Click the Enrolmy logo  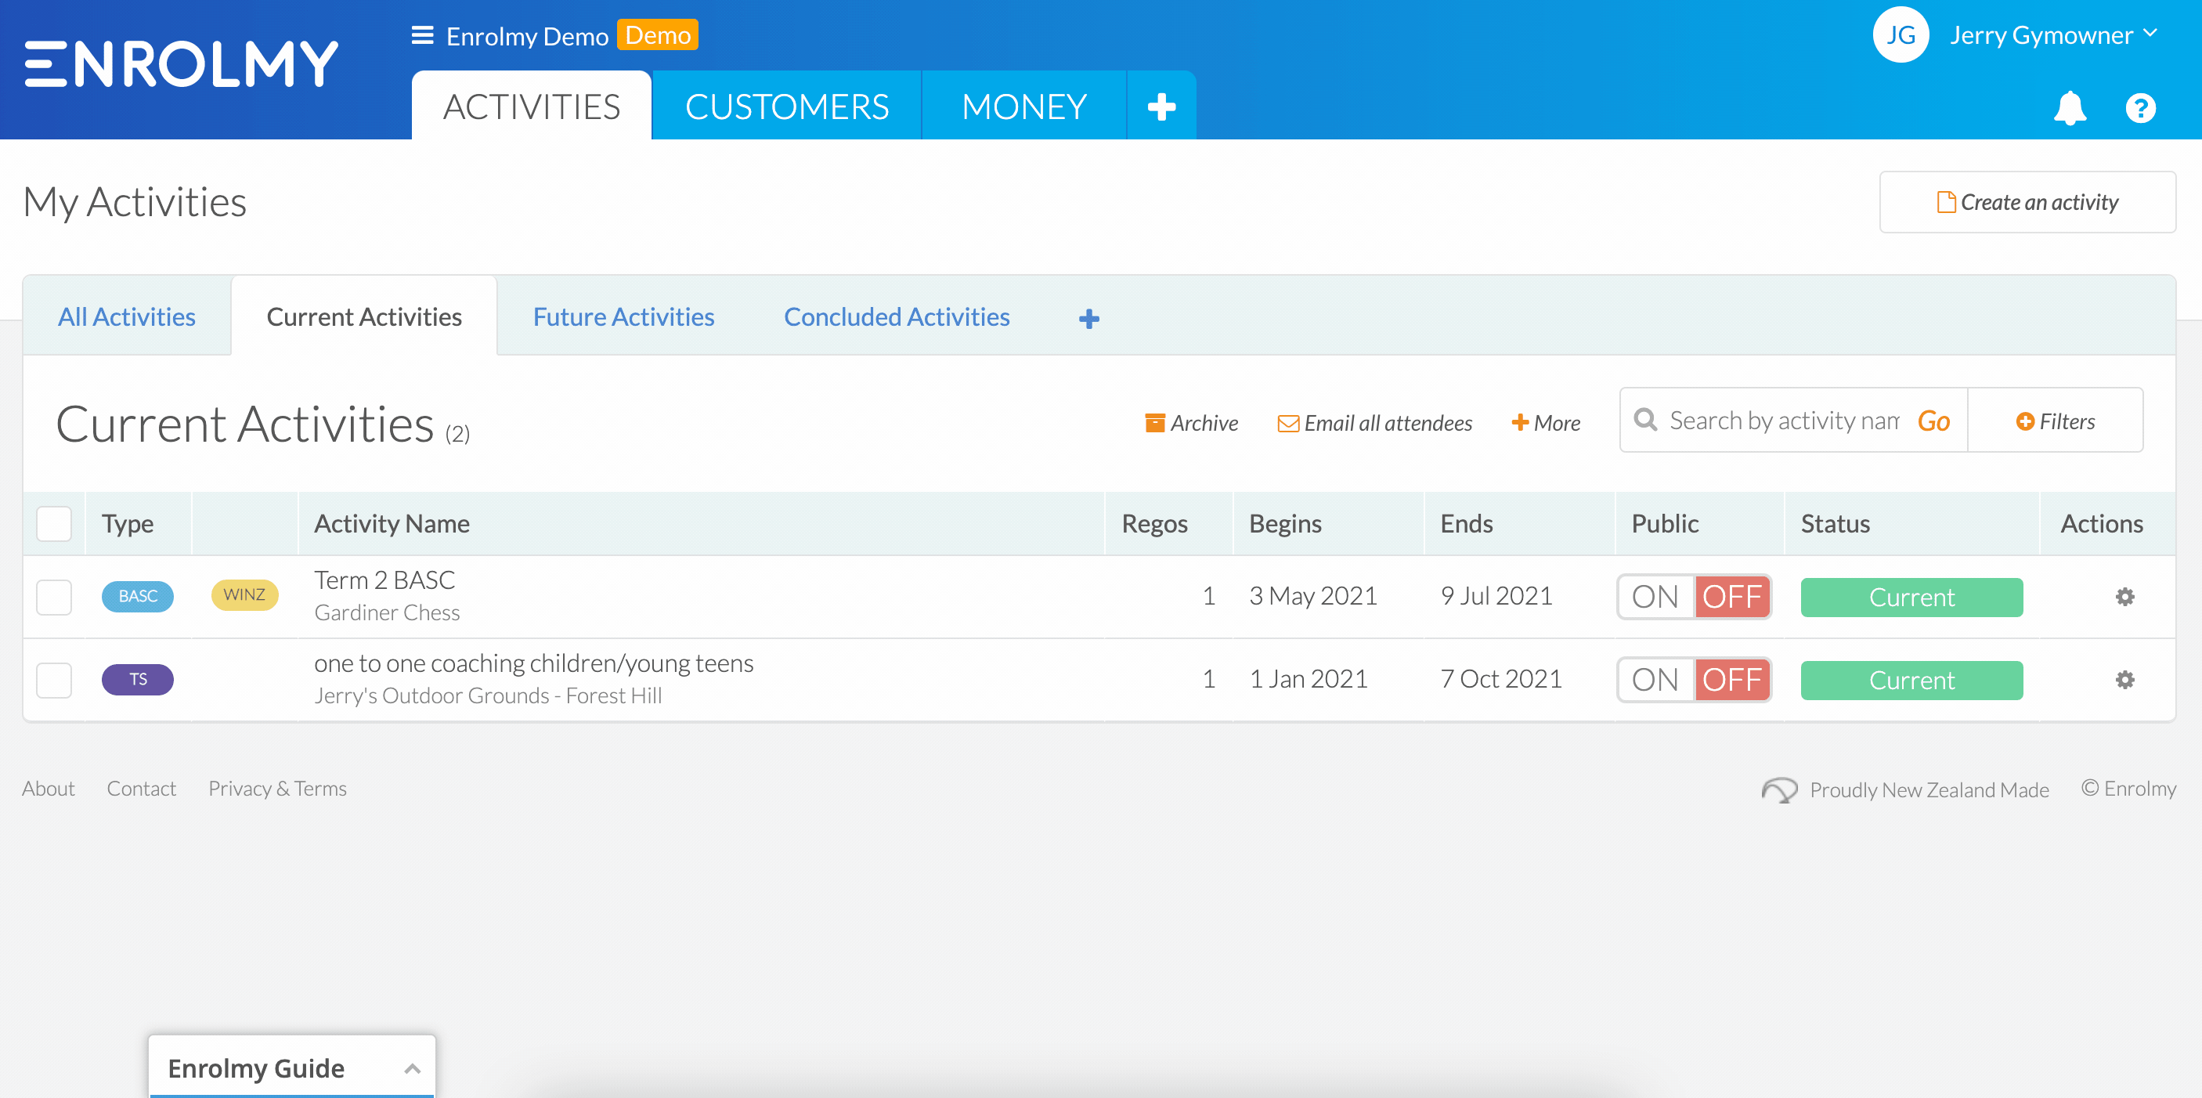coord(181,65)
